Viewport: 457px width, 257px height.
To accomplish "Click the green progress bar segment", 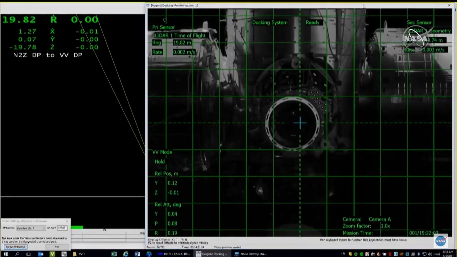I will [77, 228].
